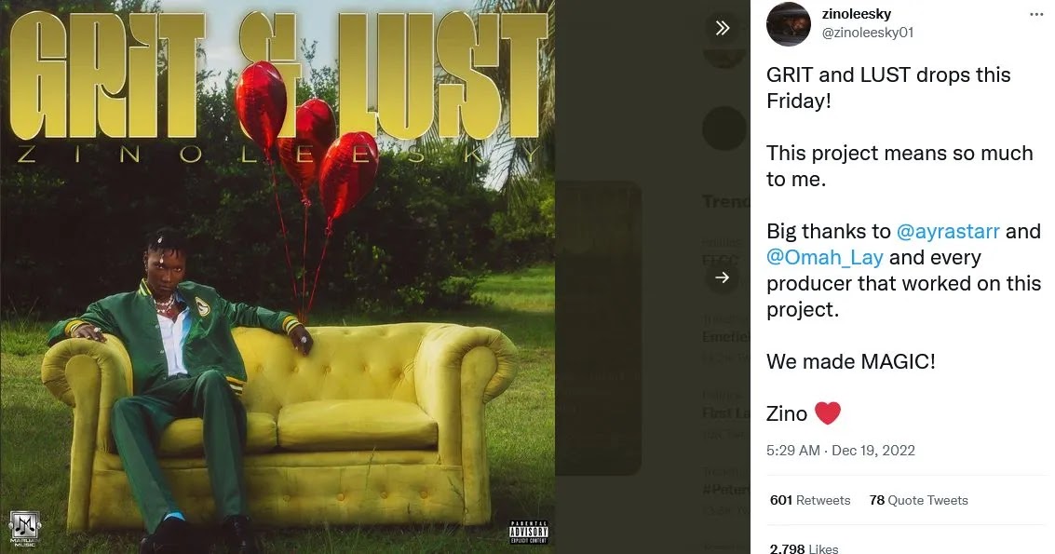This screenshot has width=1055, height=554.
Task: Open the @ayrastarr mention link
Action: [948, 231]
